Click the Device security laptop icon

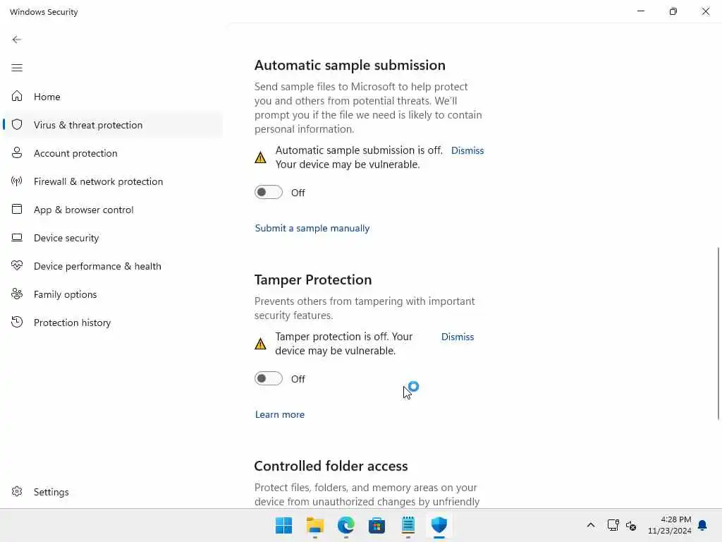(17, 237)
